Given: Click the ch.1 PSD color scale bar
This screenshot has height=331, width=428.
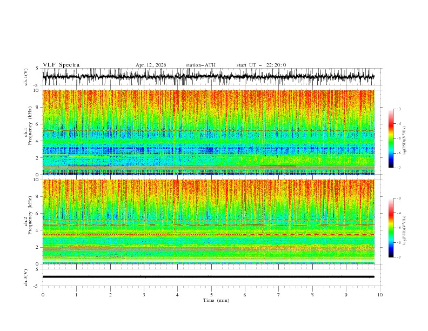Looking at the screenshot, I should pyautogui.click(x=391, y=138).
